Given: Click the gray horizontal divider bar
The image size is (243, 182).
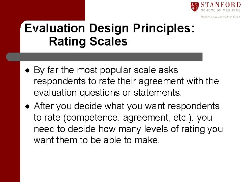Looking at the screenshot, I should click(104, 57).
